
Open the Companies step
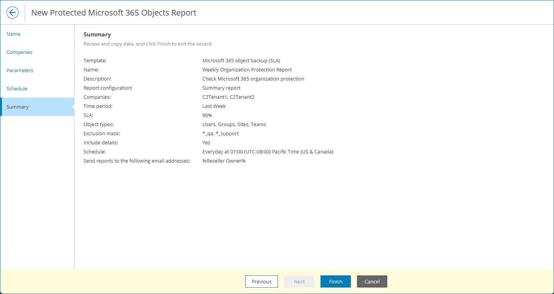pyautogui.click(x=19, y=52)
